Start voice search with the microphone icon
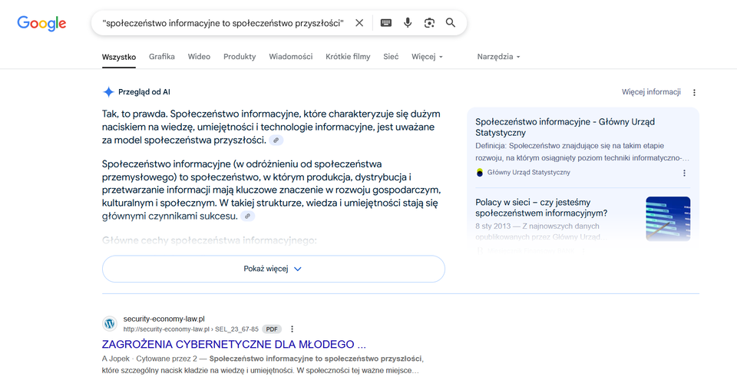 coord(408,23)
